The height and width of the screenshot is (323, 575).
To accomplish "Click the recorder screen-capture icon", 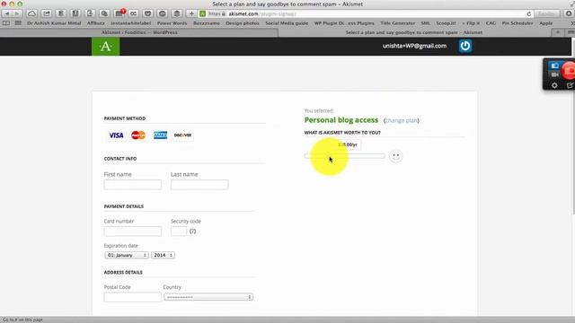I will point(554,65).
